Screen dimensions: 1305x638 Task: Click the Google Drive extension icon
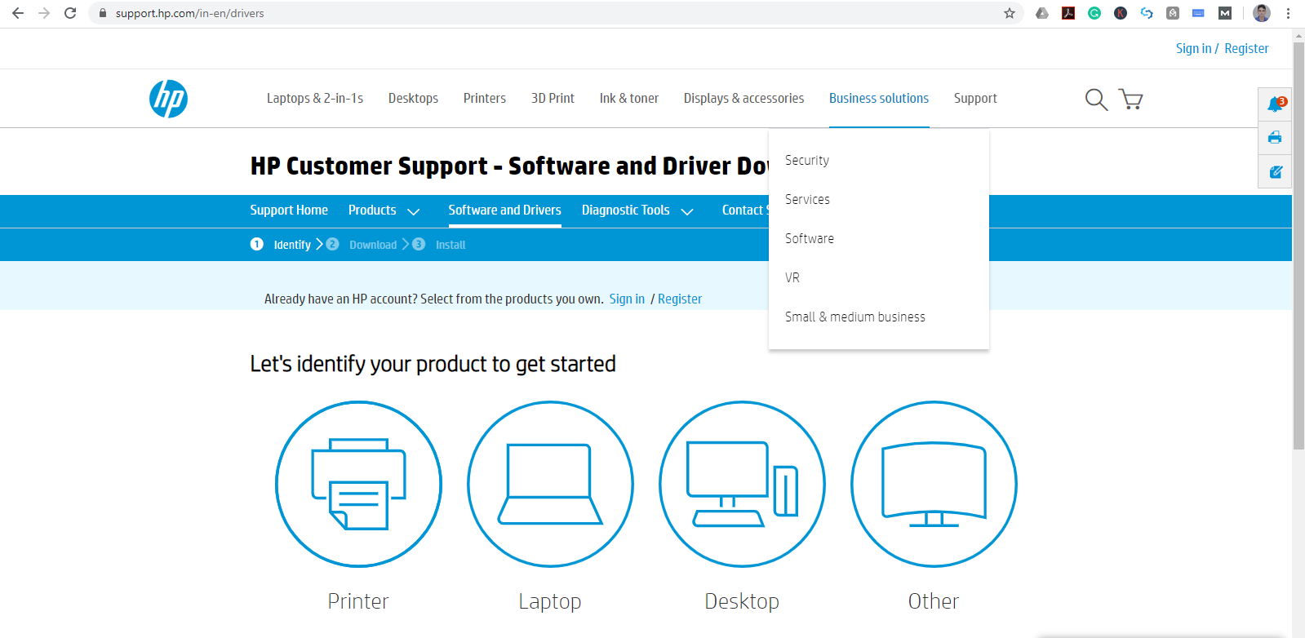click(x=1042, y=13)
